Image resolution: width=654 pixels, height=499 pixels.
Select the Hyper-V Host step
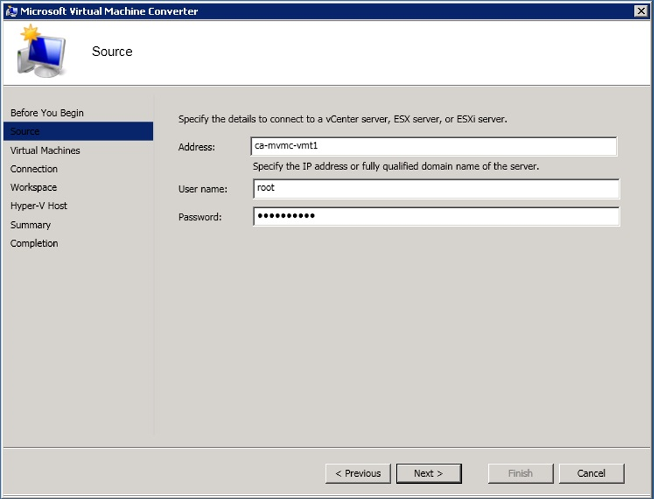pyautogui.click(x=39, y=206)
